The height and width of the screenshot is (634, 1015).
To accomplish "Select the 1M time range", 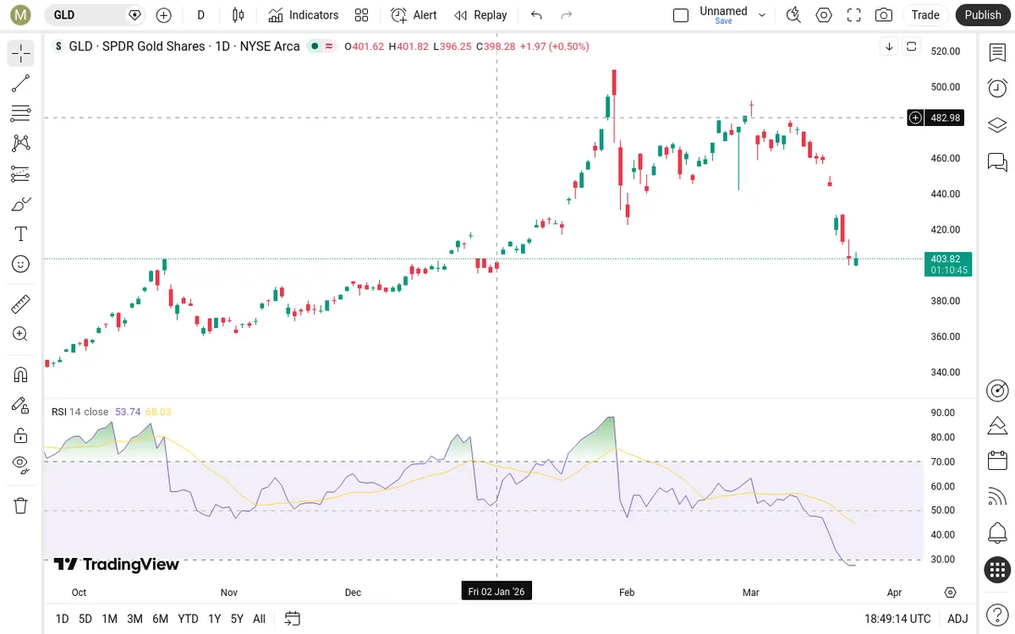I will pos(109,619).
